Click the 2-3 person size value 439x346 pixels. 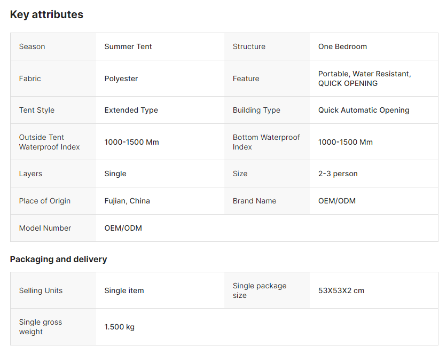[338, 174]
